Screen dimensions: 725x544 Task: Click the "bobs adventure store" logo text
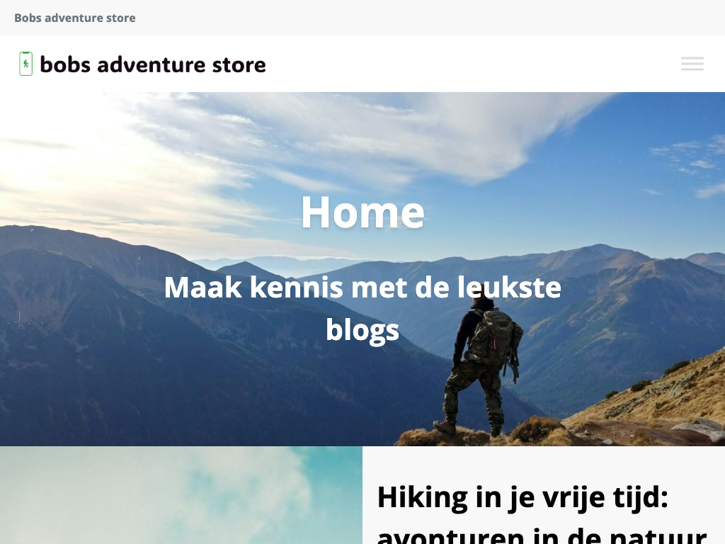153,64
